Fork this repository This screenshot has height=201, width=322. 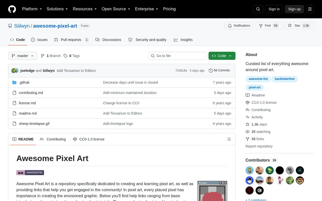pyautogui.click(x=269, y=26)
